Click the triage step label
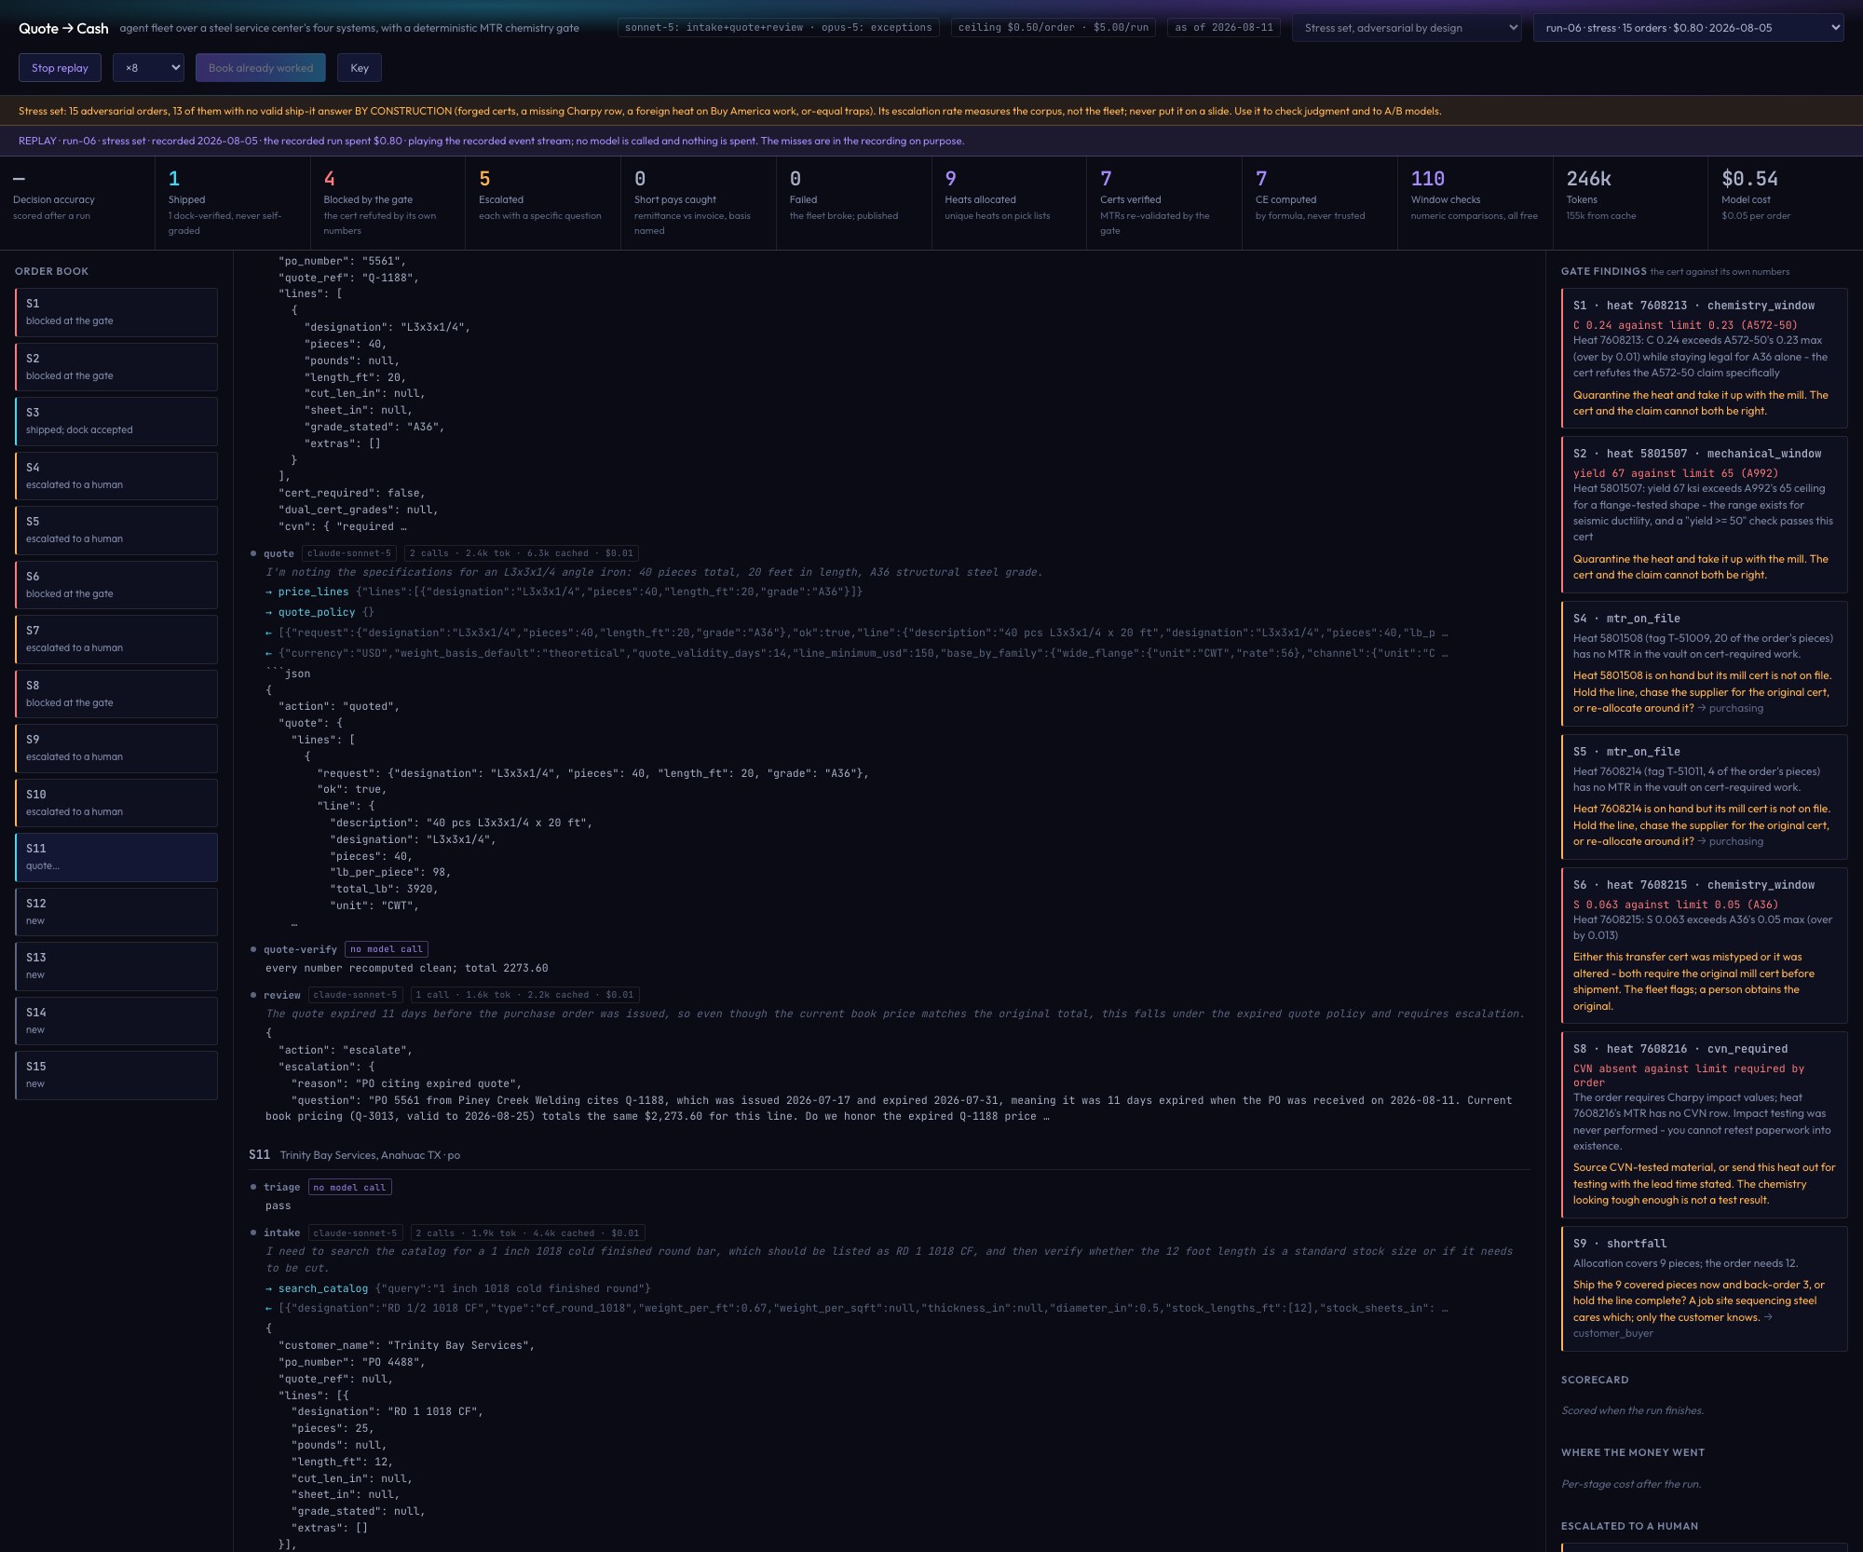This screenshot has height=1552, width=1863. (281, 1187)
